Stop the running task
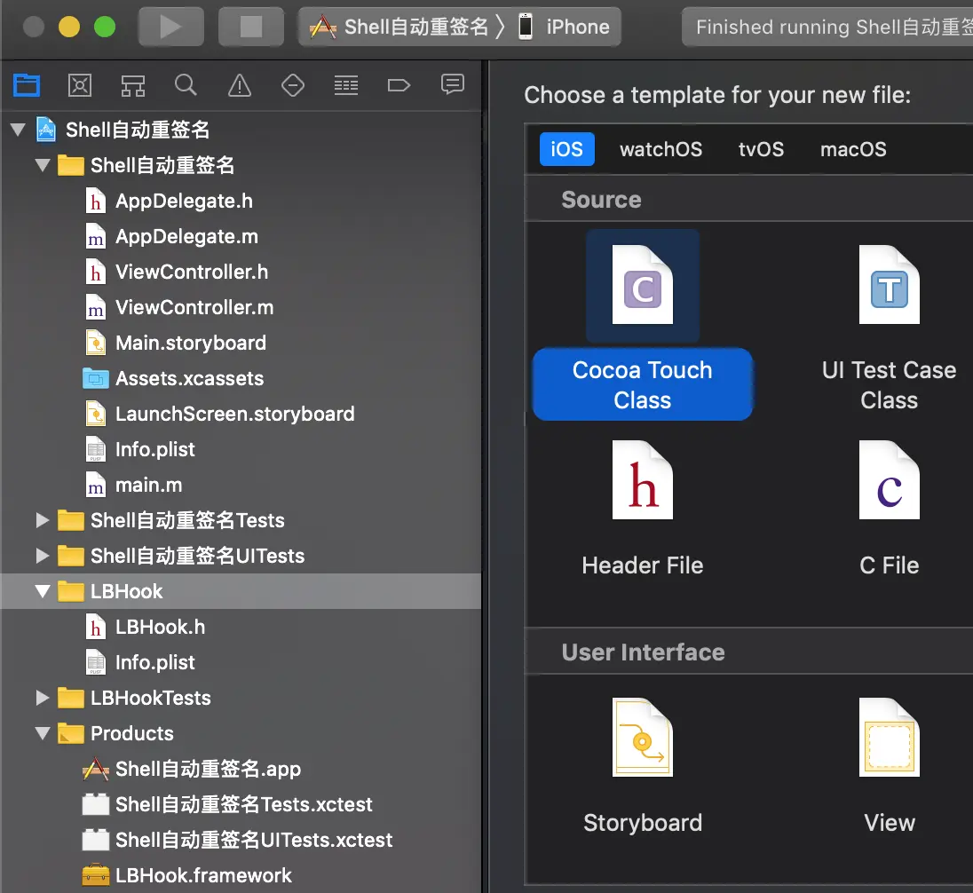Screen dimensions: 973x893 [250, 27]
